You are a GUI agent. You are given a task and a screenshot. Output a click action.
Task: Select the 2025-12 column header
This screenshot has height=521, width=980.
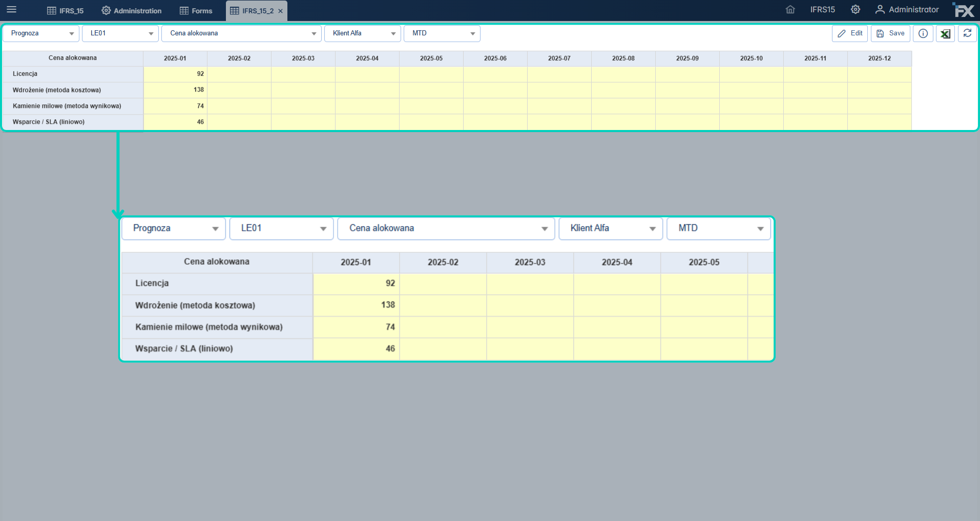pos(880,58)
